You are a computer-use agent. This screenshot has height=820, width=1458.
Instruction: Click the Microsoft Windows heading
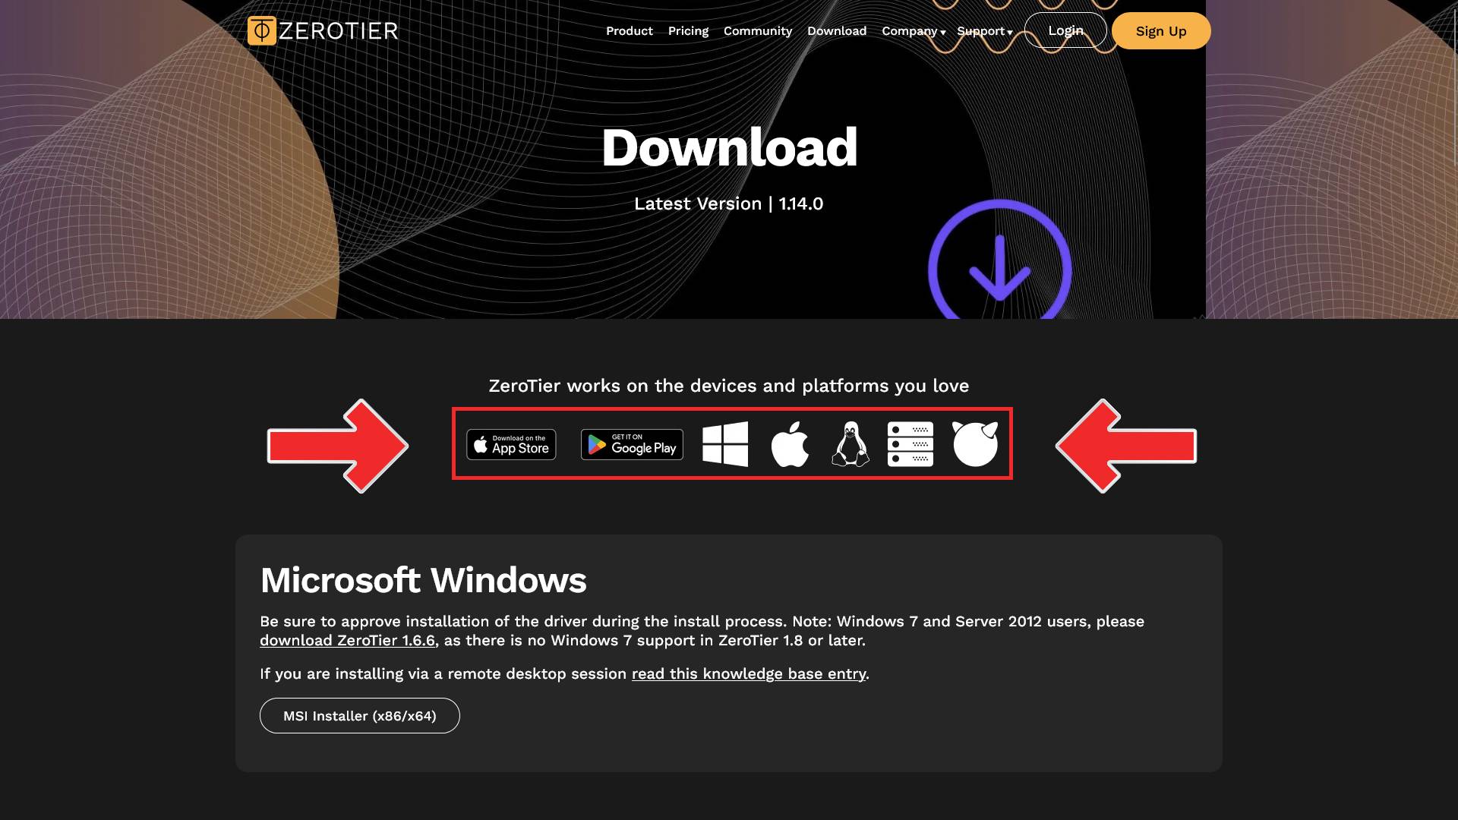423,580
